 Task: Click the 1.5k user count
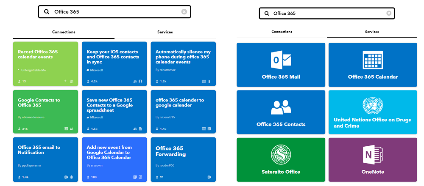pos(95,129)
